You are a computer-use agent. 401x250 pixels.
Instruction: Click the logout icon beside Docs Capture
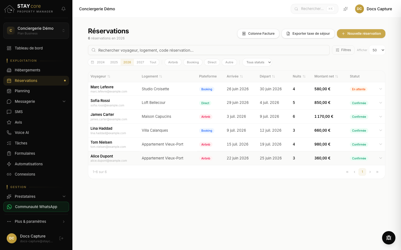point(61,238)
